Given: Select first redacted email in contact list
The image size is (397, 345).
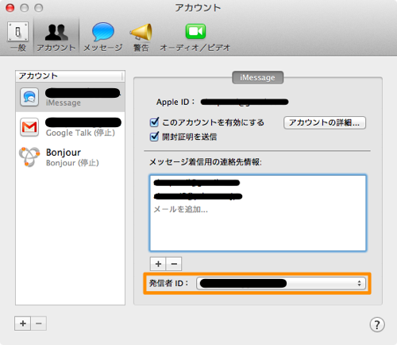Looking at the screenshot, I should pyautogui.click(x=197, y=183).
